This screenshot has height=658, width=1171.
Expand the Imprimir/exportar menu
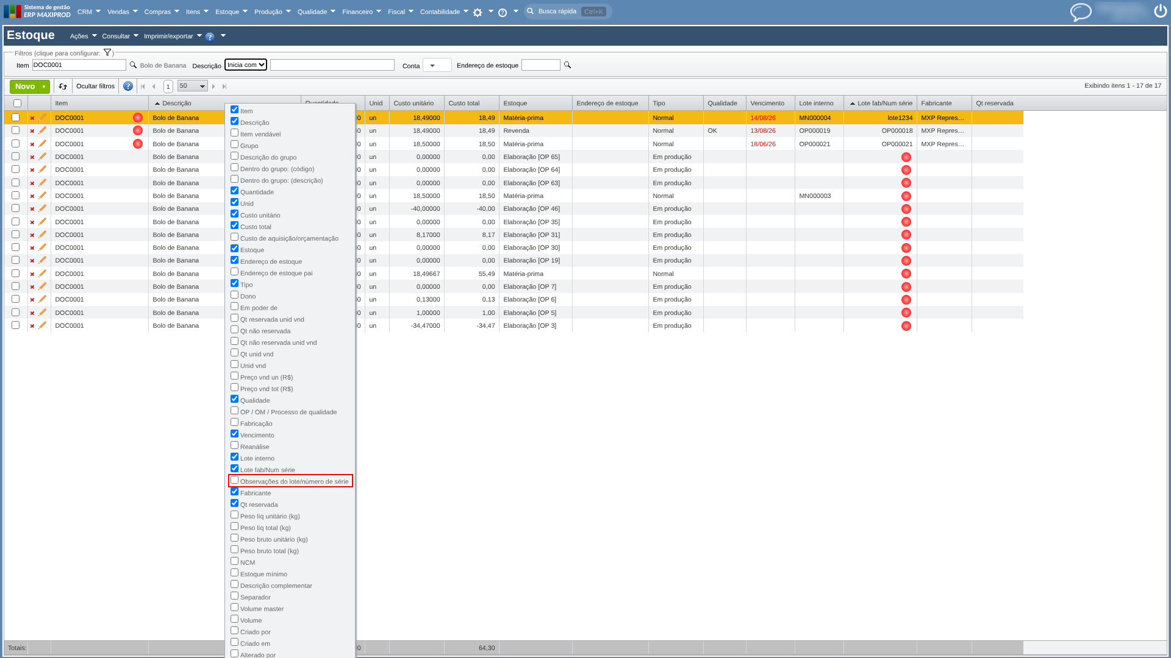(x=173, y=36)
